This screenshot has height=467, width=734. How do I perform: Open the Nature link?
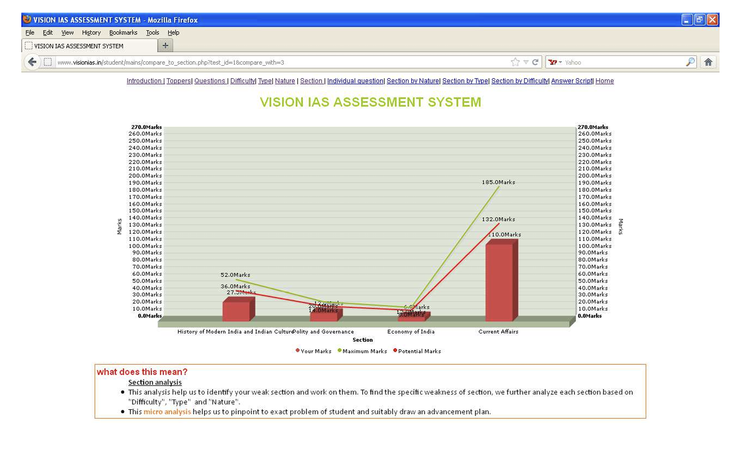285,81
